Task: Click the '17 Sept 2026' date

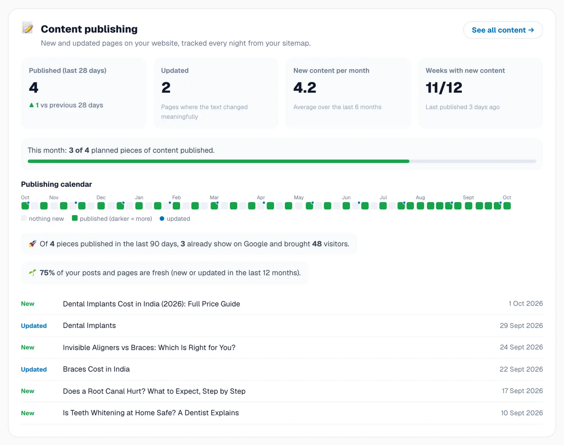Action: [x=522, y=391]
